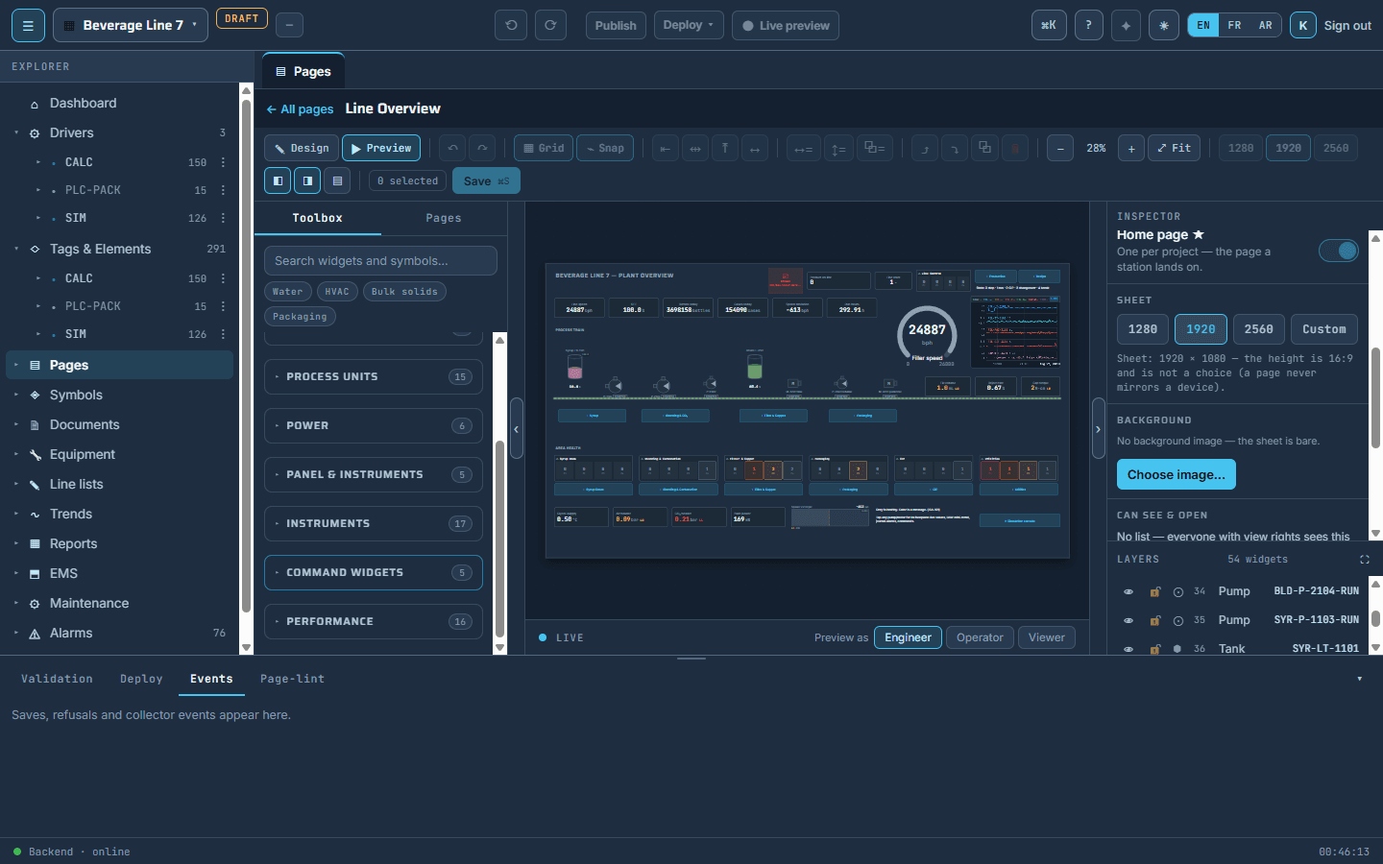
Task: Click the Choose image... button
Action: [x=1177, y=475]
